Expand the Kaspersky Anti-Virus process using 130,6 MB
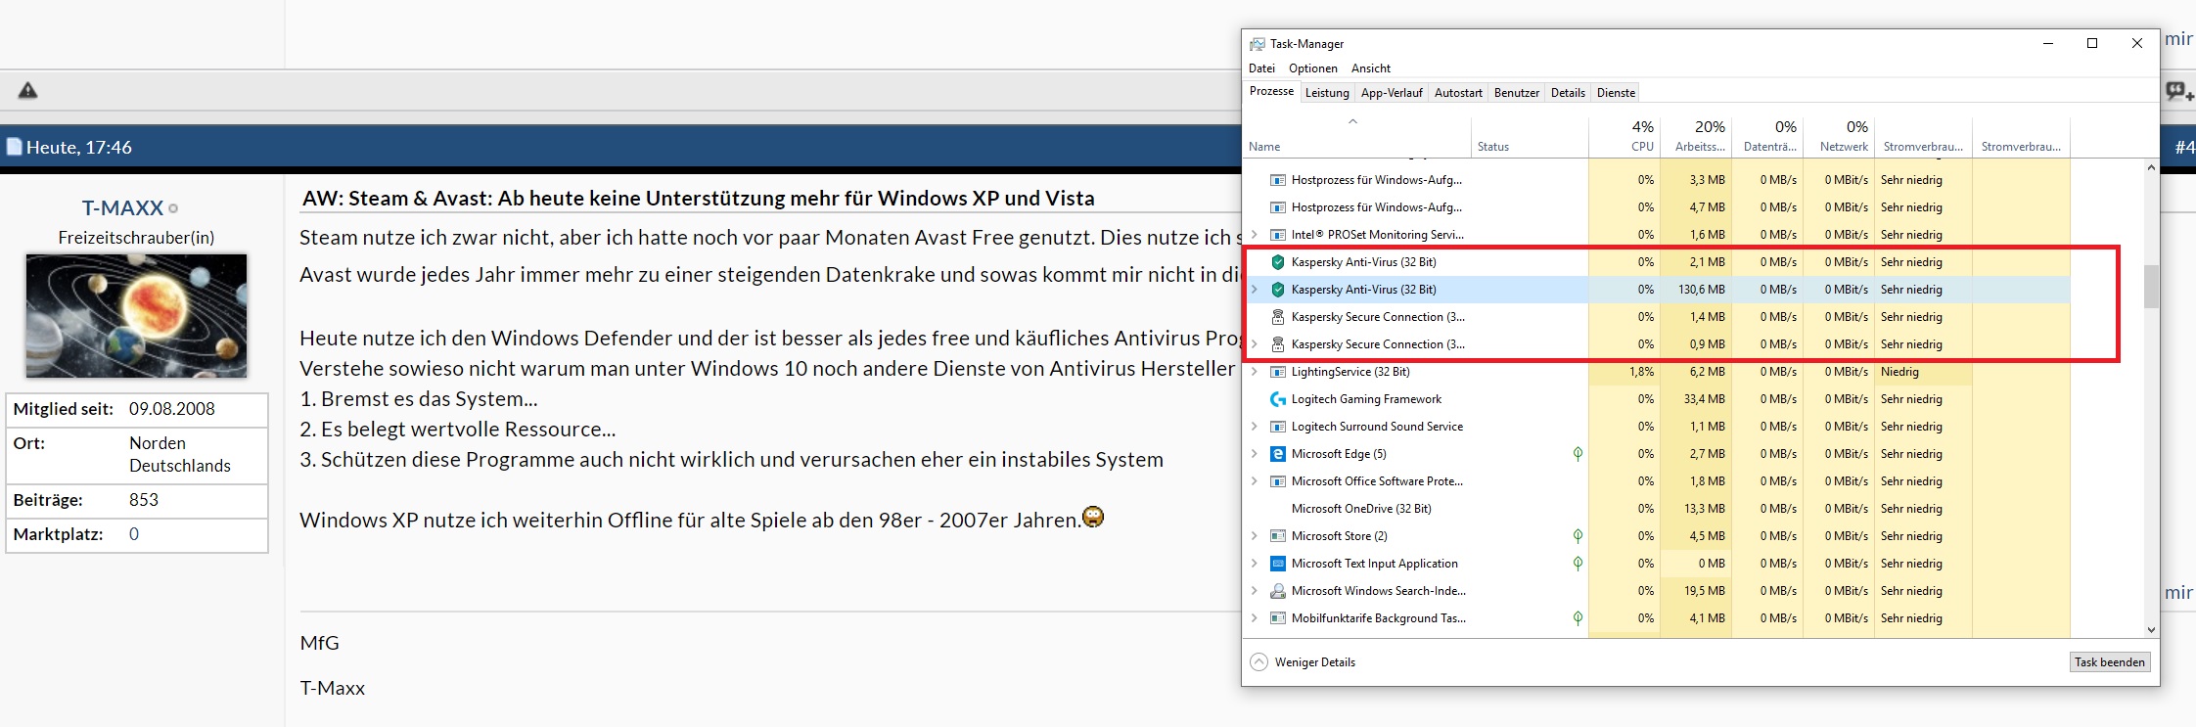The height and width of the screenshot is (727, 2196). click(1255, 290)
